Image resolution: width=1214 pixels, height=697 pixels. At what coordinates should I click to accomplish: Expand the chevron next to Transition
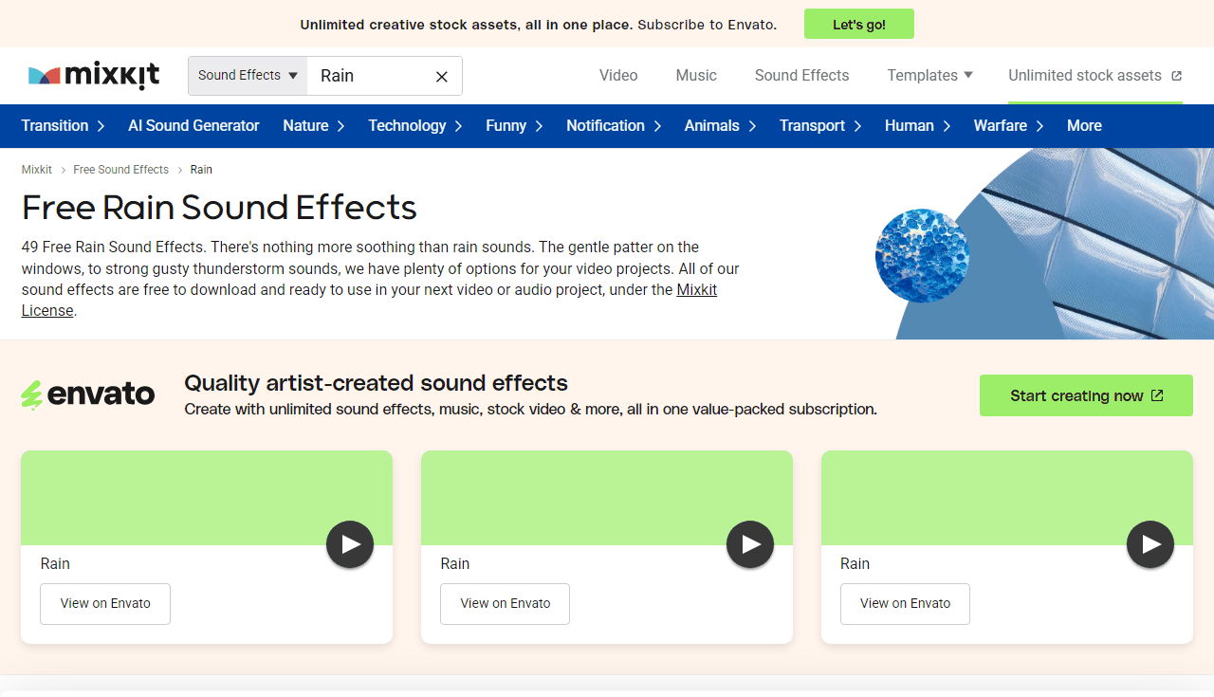pos(102,126)
